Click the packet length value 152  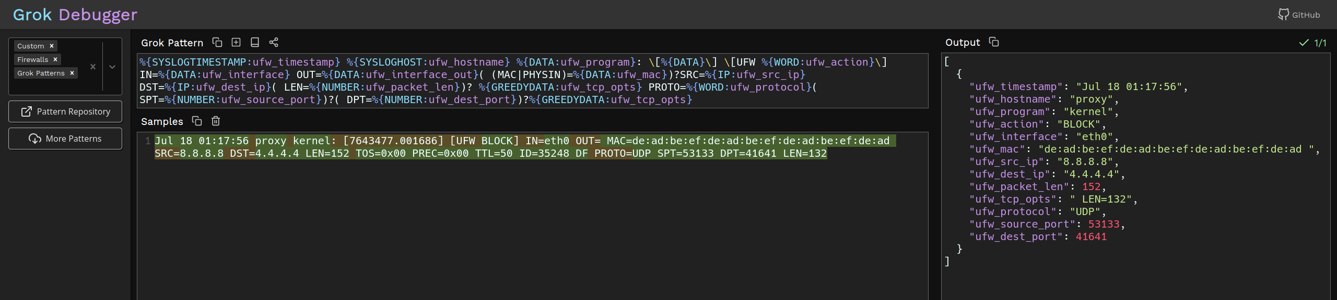(x=1091, y=187)
